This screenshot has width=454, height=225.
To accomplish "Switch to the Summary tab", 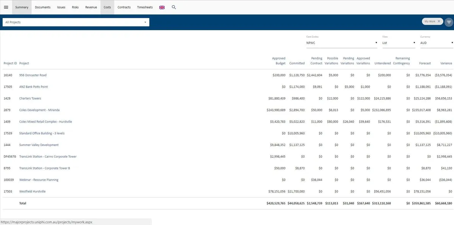I will [22, 7].
